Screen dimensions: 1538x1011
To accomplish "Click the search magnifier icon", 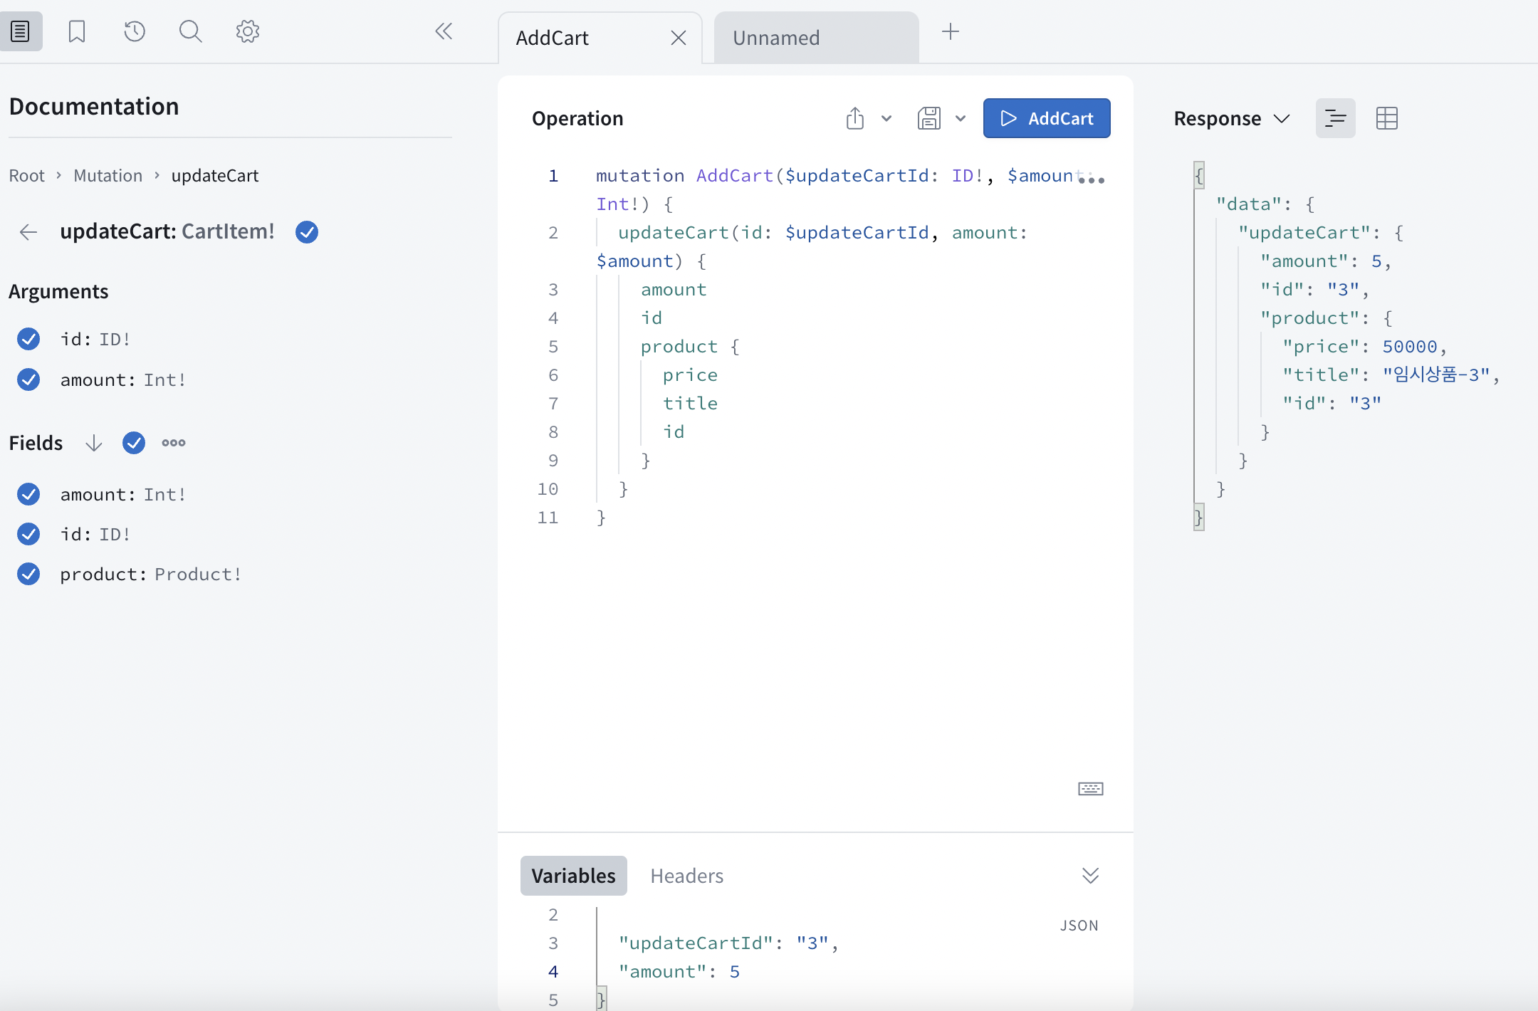I will point(190,31).
